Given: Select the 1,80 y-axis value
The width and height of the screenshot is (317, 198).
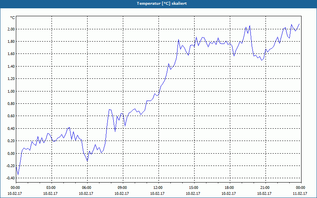Looking at the screenshot, I should [x=11, y=42].
